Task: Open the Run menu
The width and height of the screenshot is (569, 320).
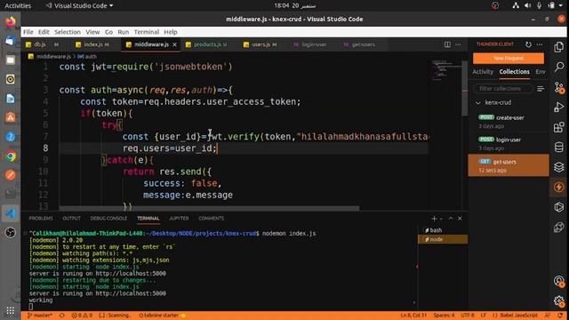Action: point(123,32)
